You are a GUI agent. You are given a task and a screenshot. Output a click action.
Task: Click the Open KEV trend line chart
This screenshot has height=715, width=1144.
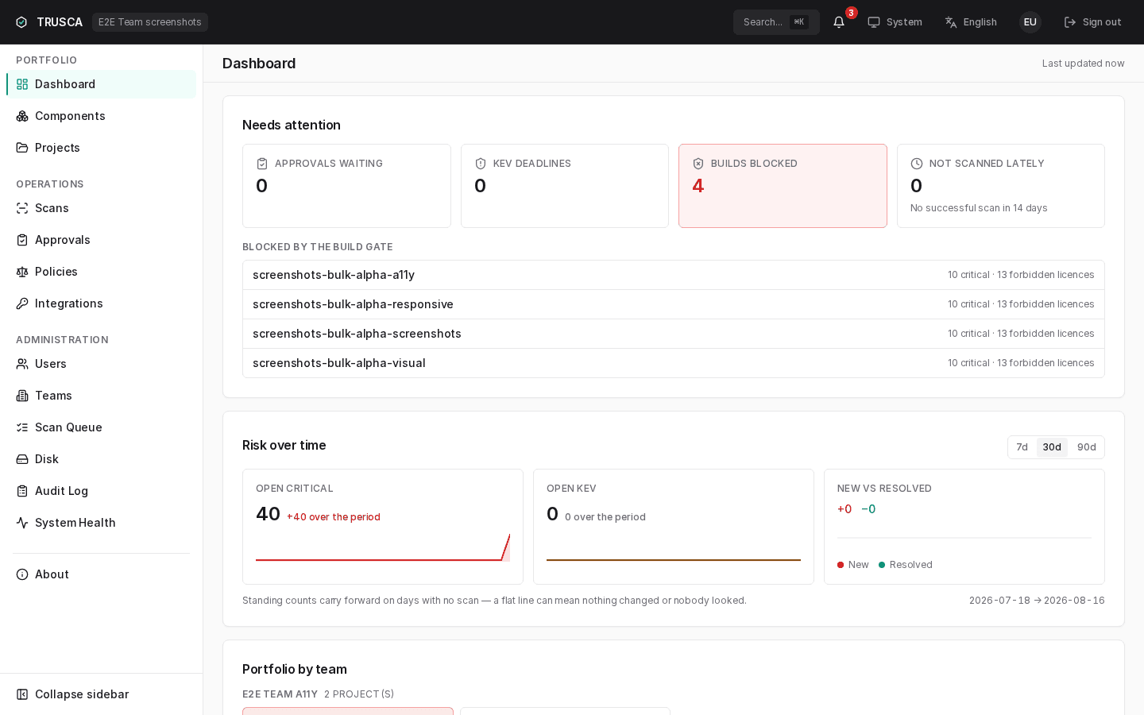pos(674,547)
